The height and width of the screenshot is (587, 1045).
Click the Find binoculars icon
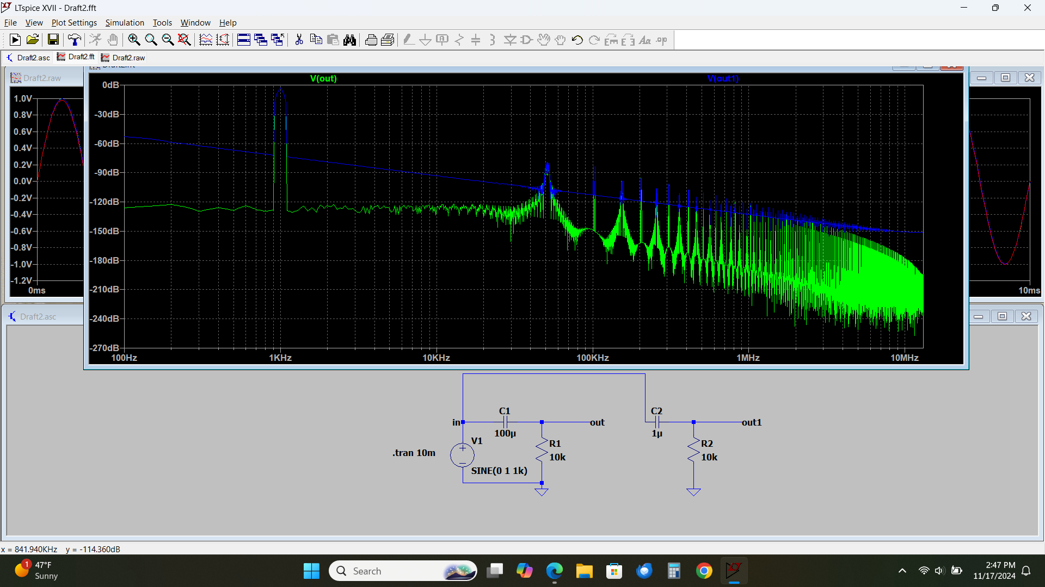pyautogui.click(x=349, y=40)
